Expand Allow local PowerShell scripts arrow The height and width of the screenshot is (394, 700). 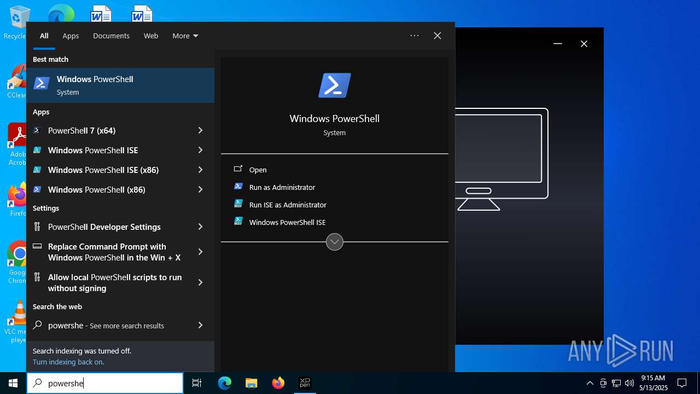tap(200, 282)
